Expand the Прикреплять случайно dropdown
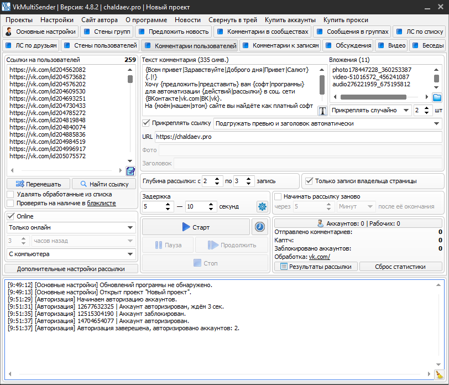Viewport: 449px width, 385px height. pyautogui.click(x=370, y=110)
